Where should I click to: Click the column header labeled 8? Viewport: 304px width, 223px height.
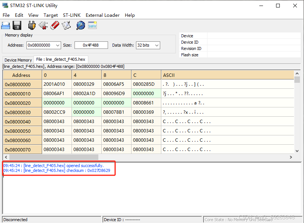[117, 75]
